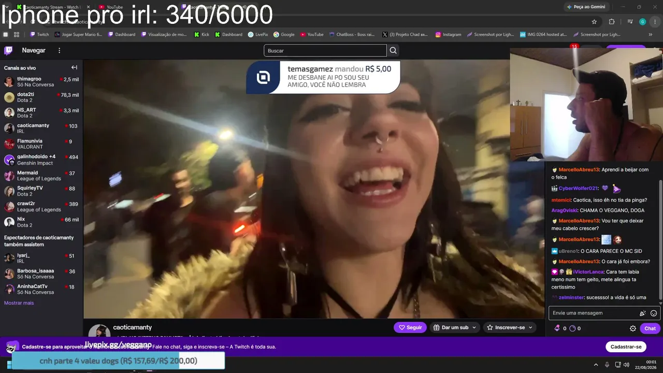
Task: Open caoticamanty channel name below video
Action: (x=132, y=327)
